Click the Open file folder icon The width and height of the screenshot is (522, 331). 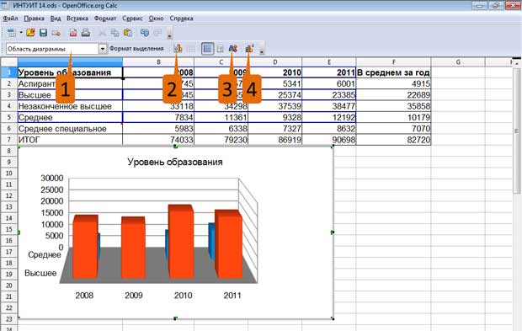point(30,32)
